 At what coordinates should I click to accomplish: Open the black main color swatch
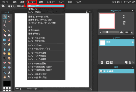(7, 83)
